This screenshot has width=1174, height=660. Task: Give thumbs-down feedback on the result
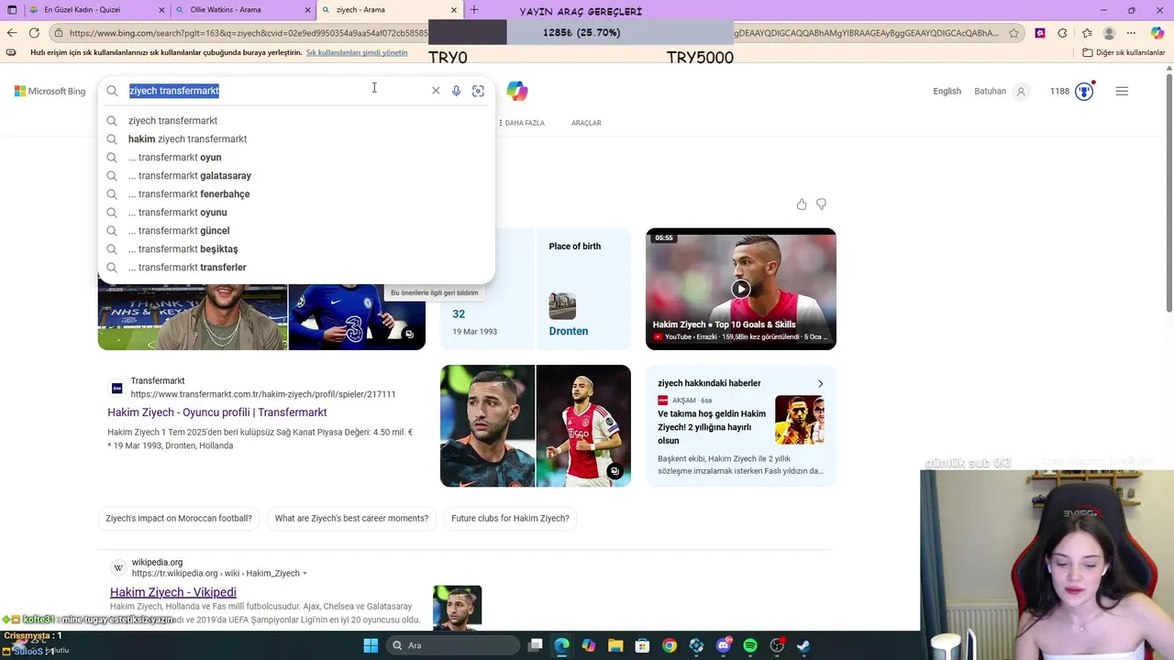point(821,204)
